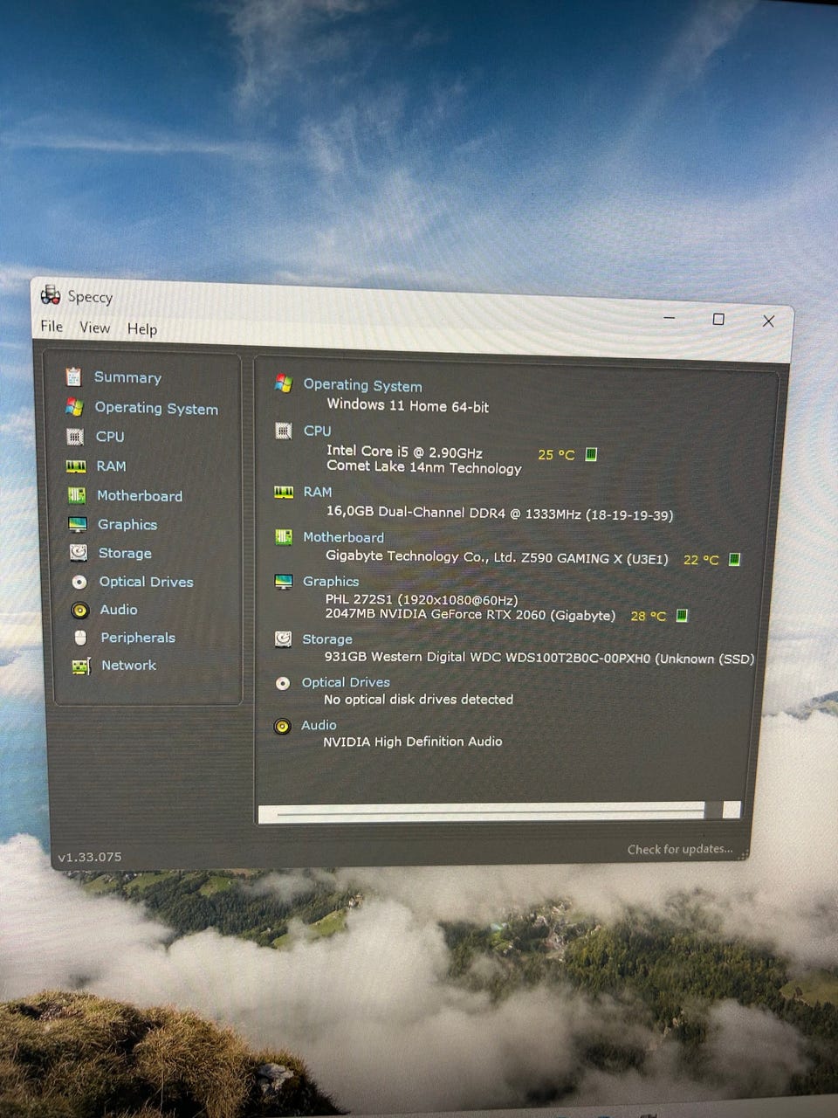Select Summary in the sidebar
The width and height of the screenshot is (838, 1118).
(x=127, y=377)
